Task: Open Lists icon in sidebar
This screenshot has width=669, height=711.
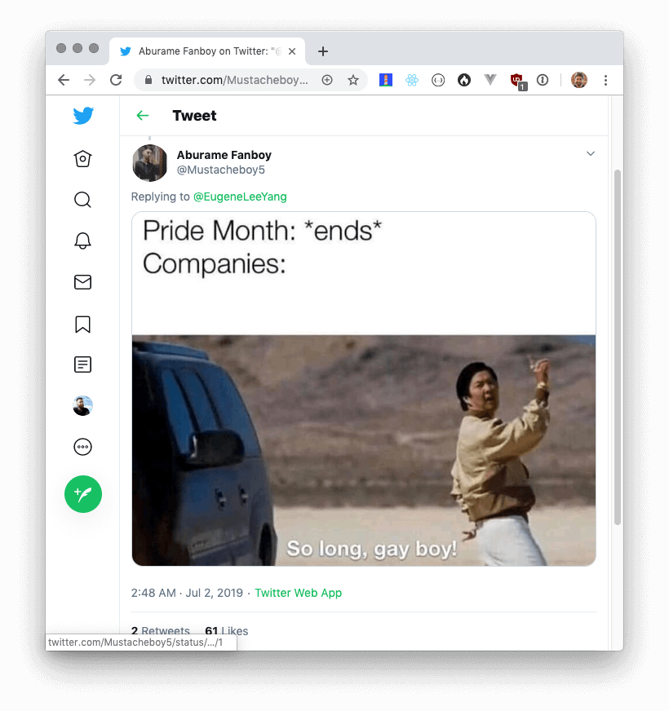Action: 82,364
